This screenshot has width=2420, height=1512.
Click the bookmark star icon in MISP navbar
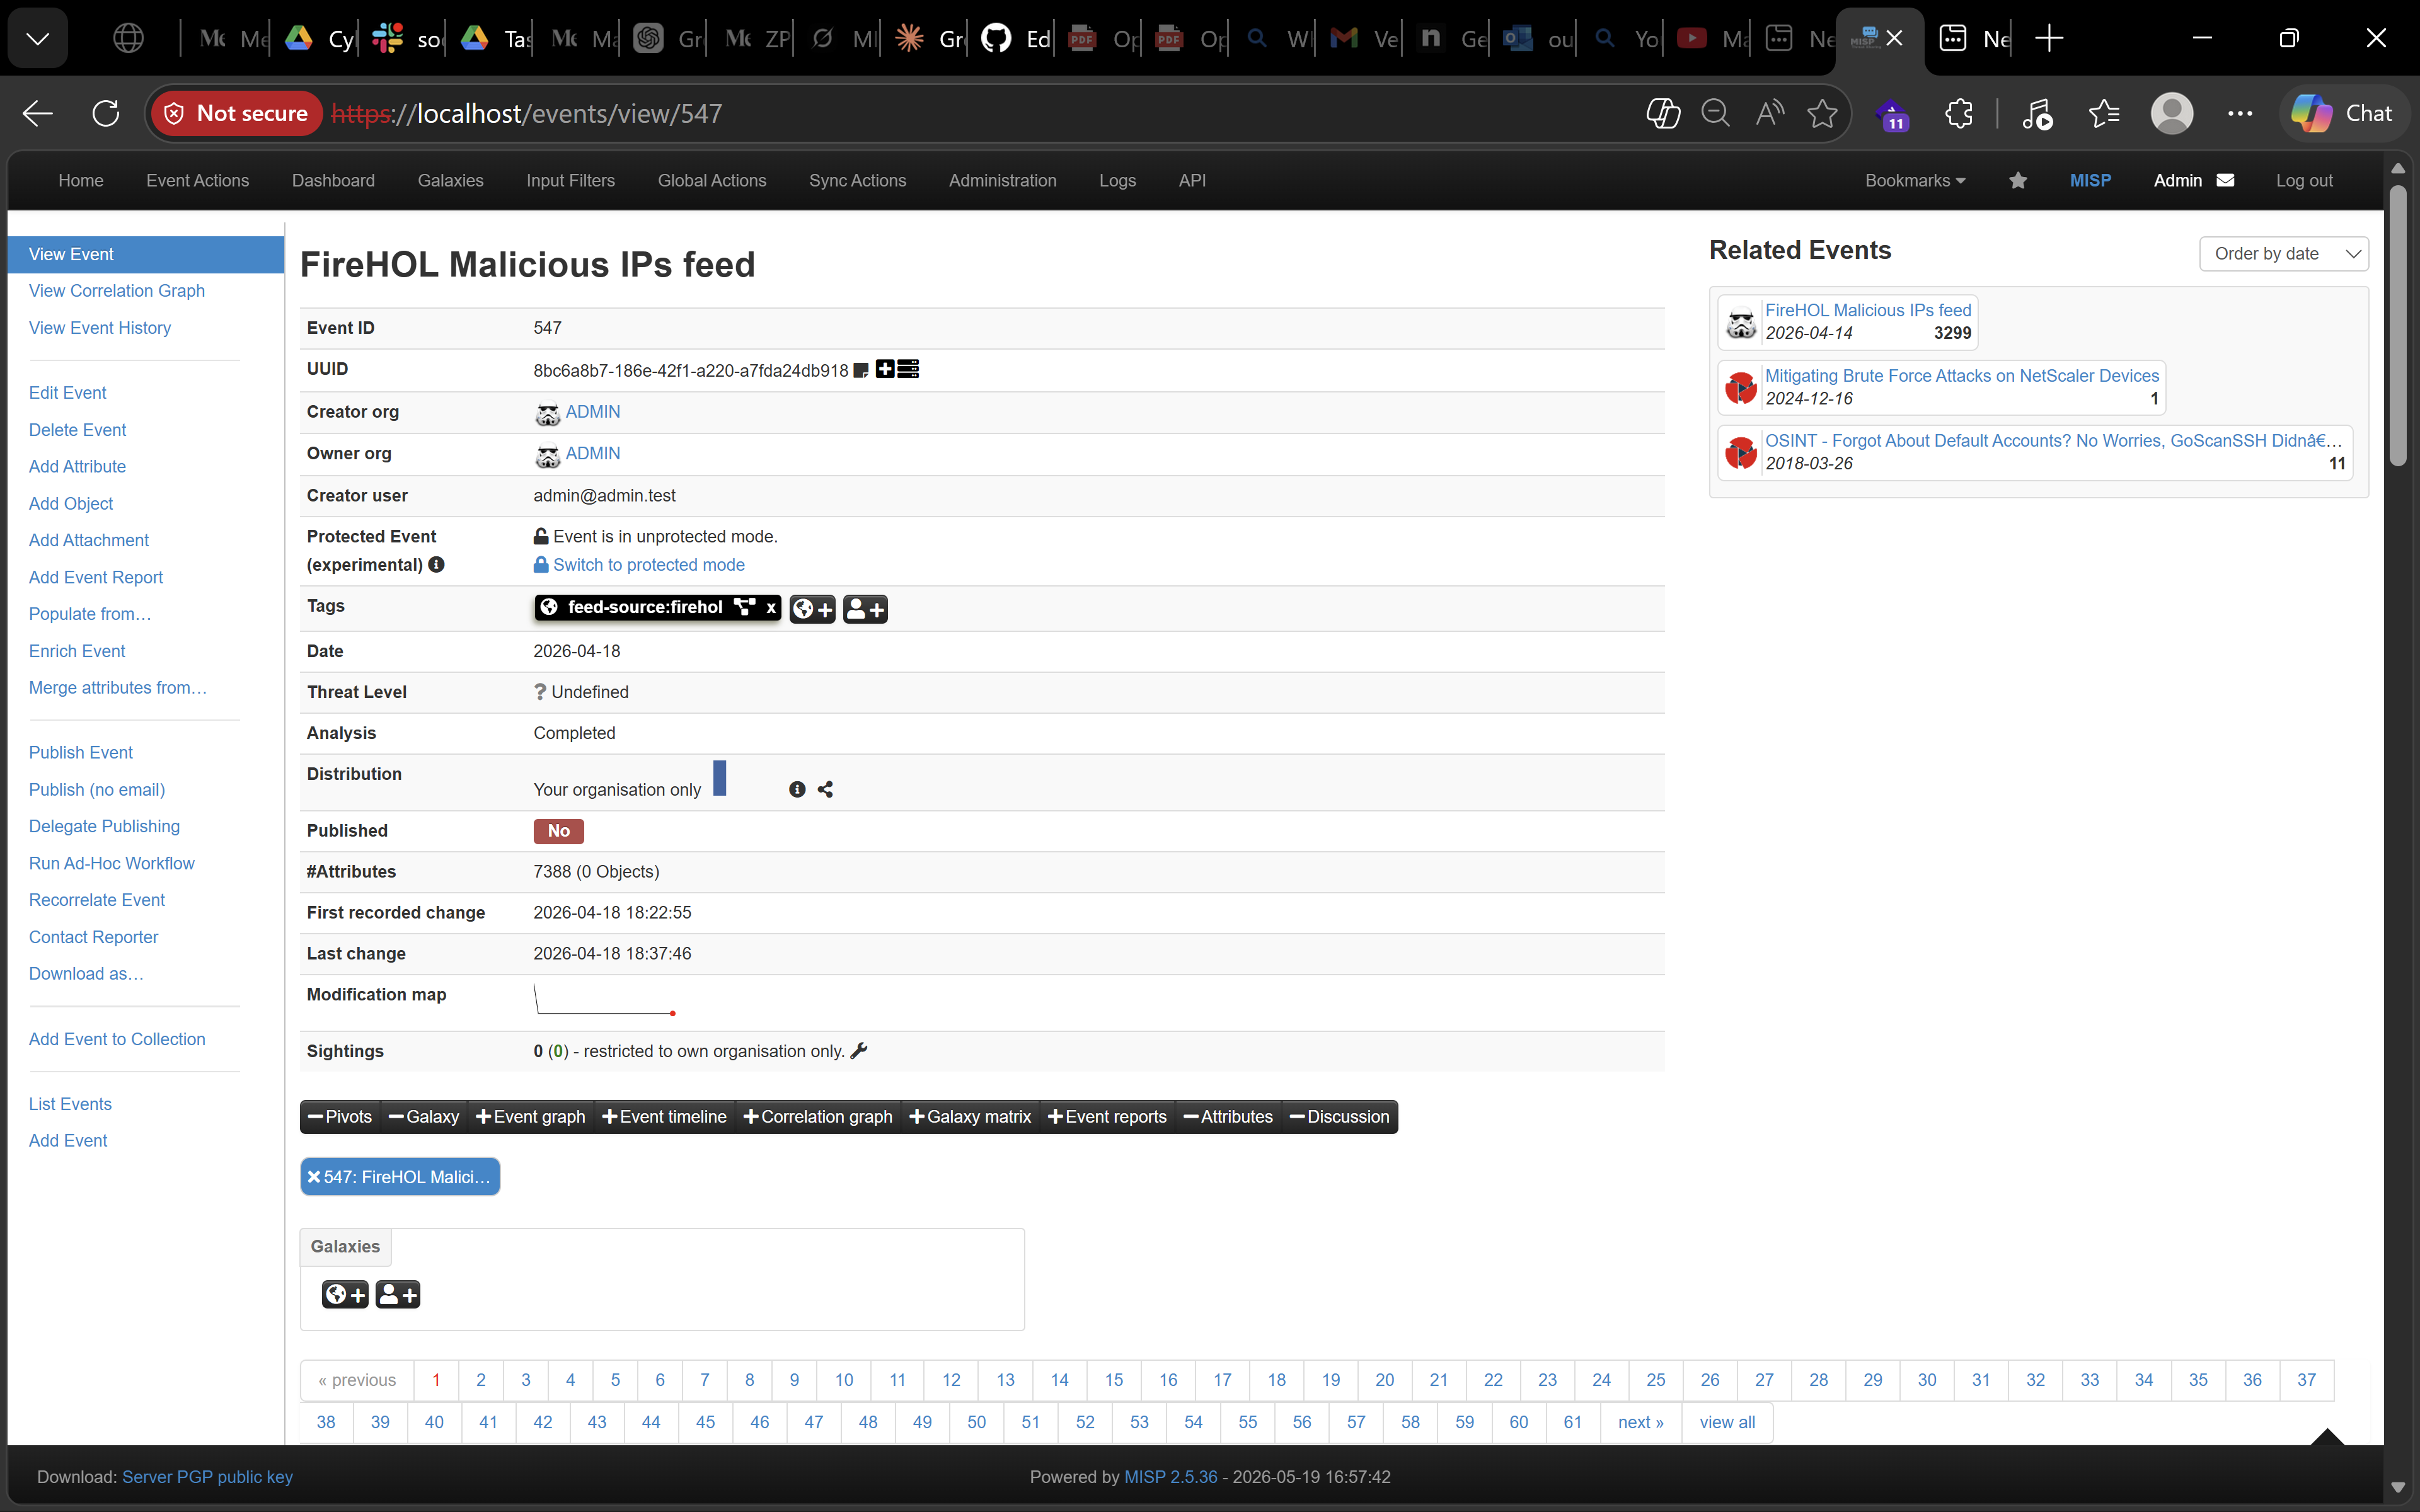[x=2018, y=181]
